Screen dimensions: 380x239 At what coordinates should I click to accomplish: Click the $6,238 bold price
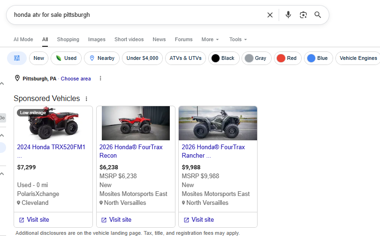[109, 167]
